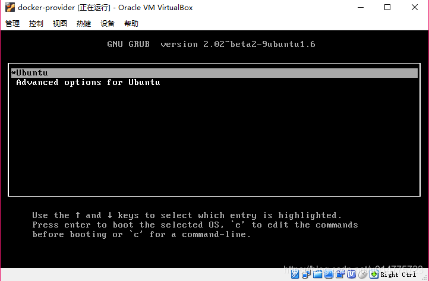Image resolution: width=429 pixels, height=281 pixels.
Task: Open the 设备 menu
Action: click(108, 24)
